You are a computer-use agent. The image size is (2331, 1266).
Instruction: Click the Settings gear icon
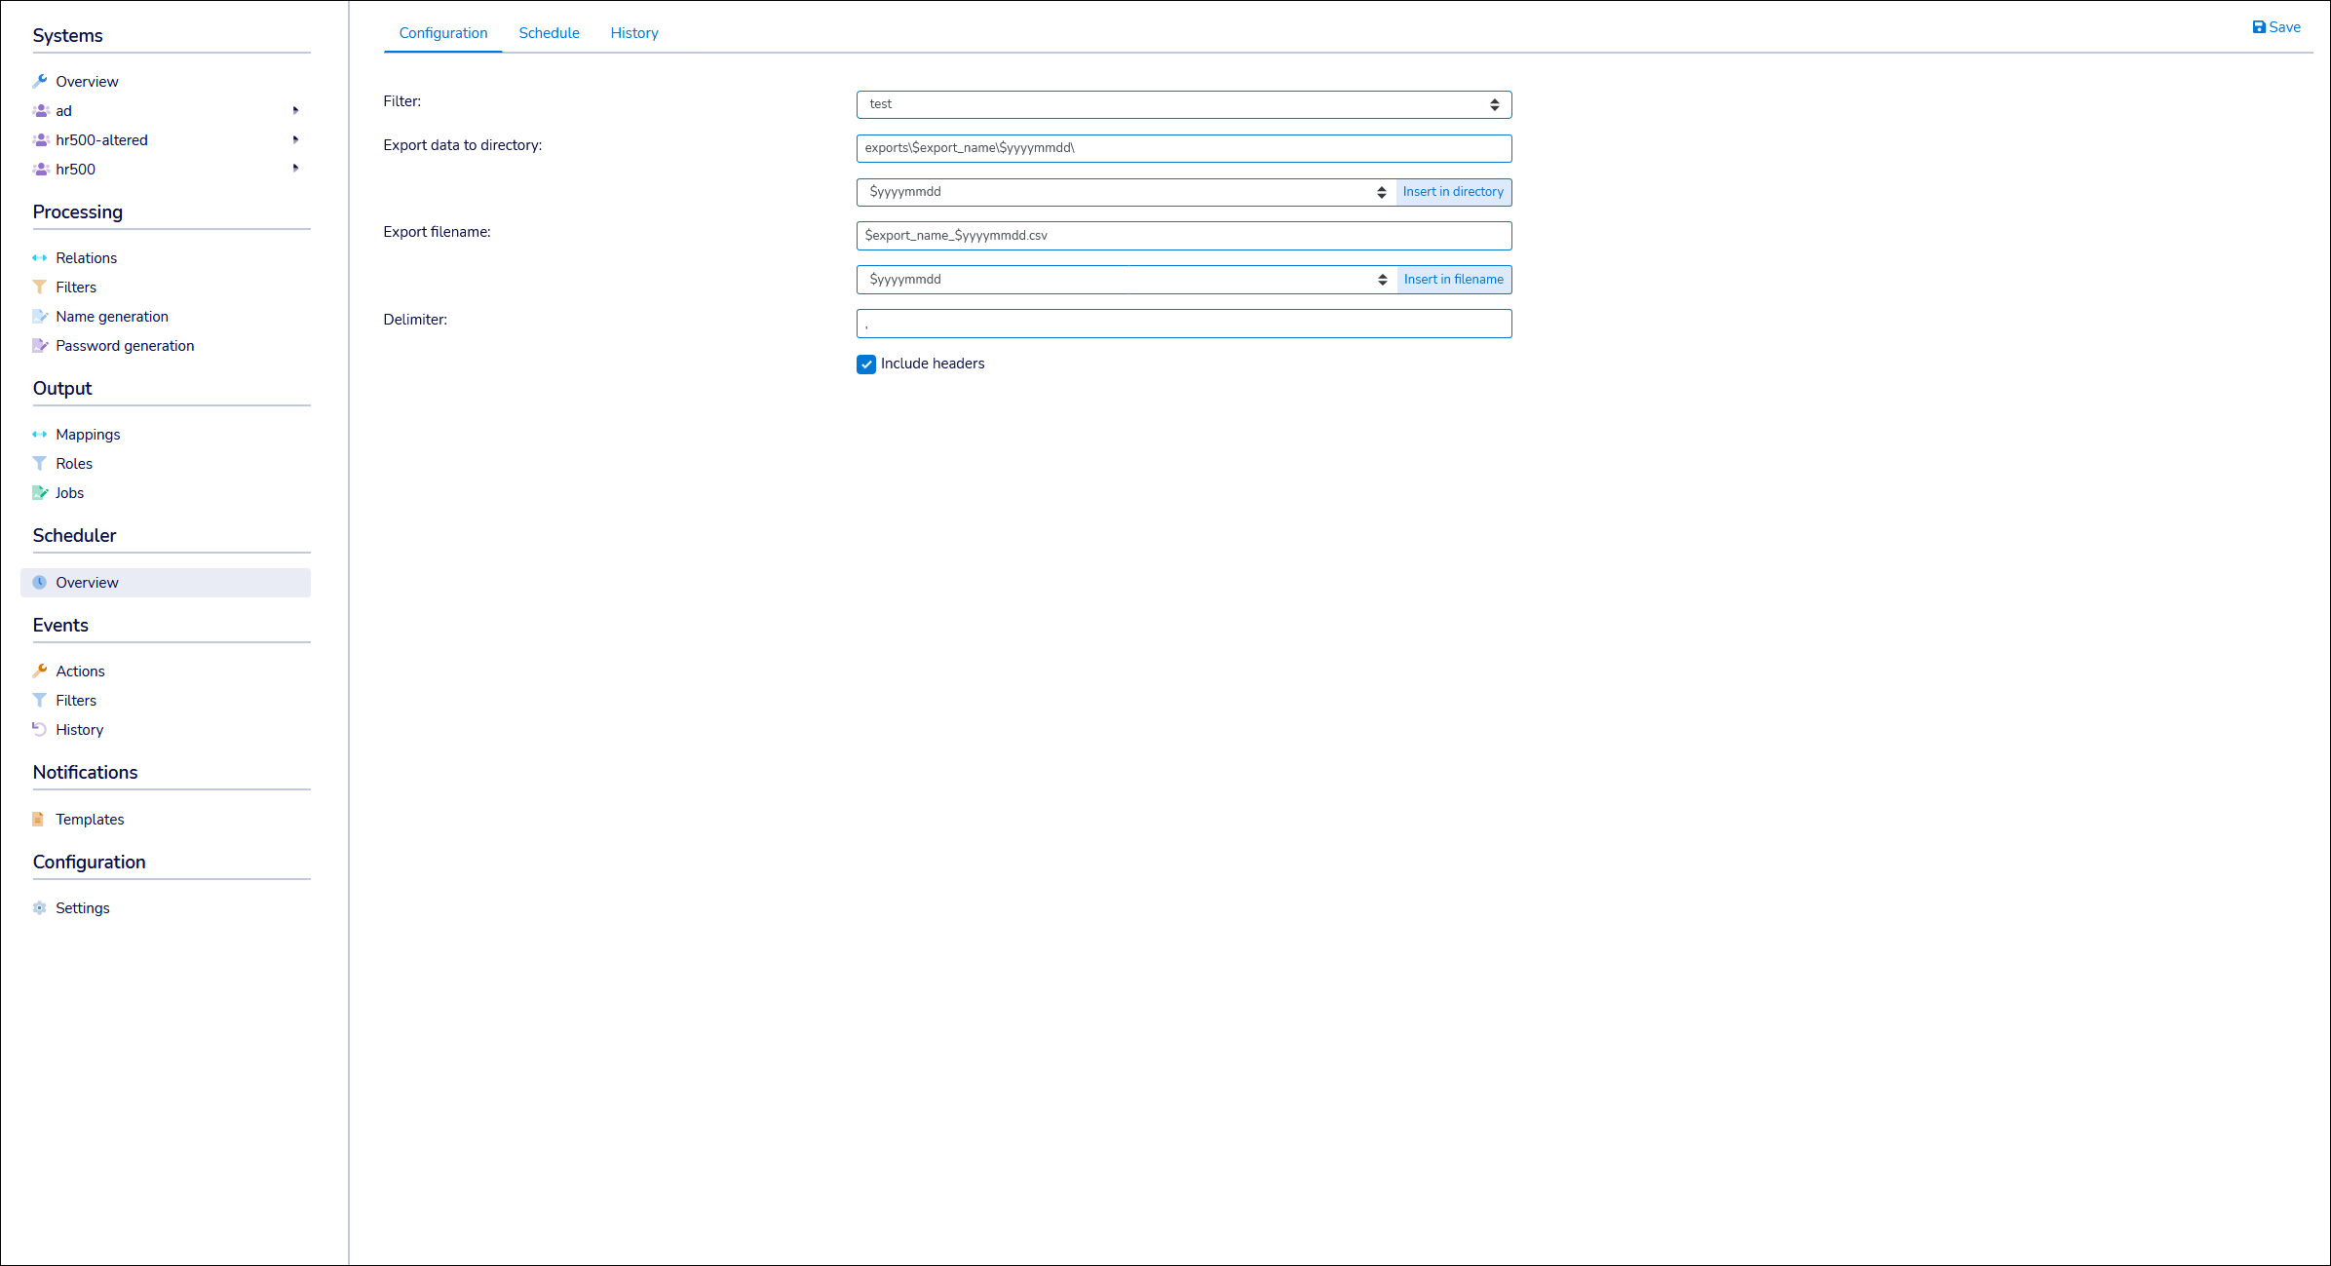[x=40, y=908]
